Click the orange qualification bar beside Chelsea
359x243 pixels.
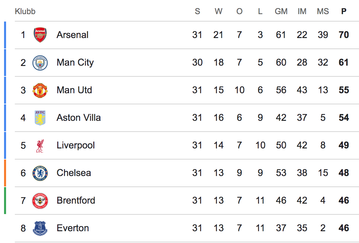coord(5,173)
